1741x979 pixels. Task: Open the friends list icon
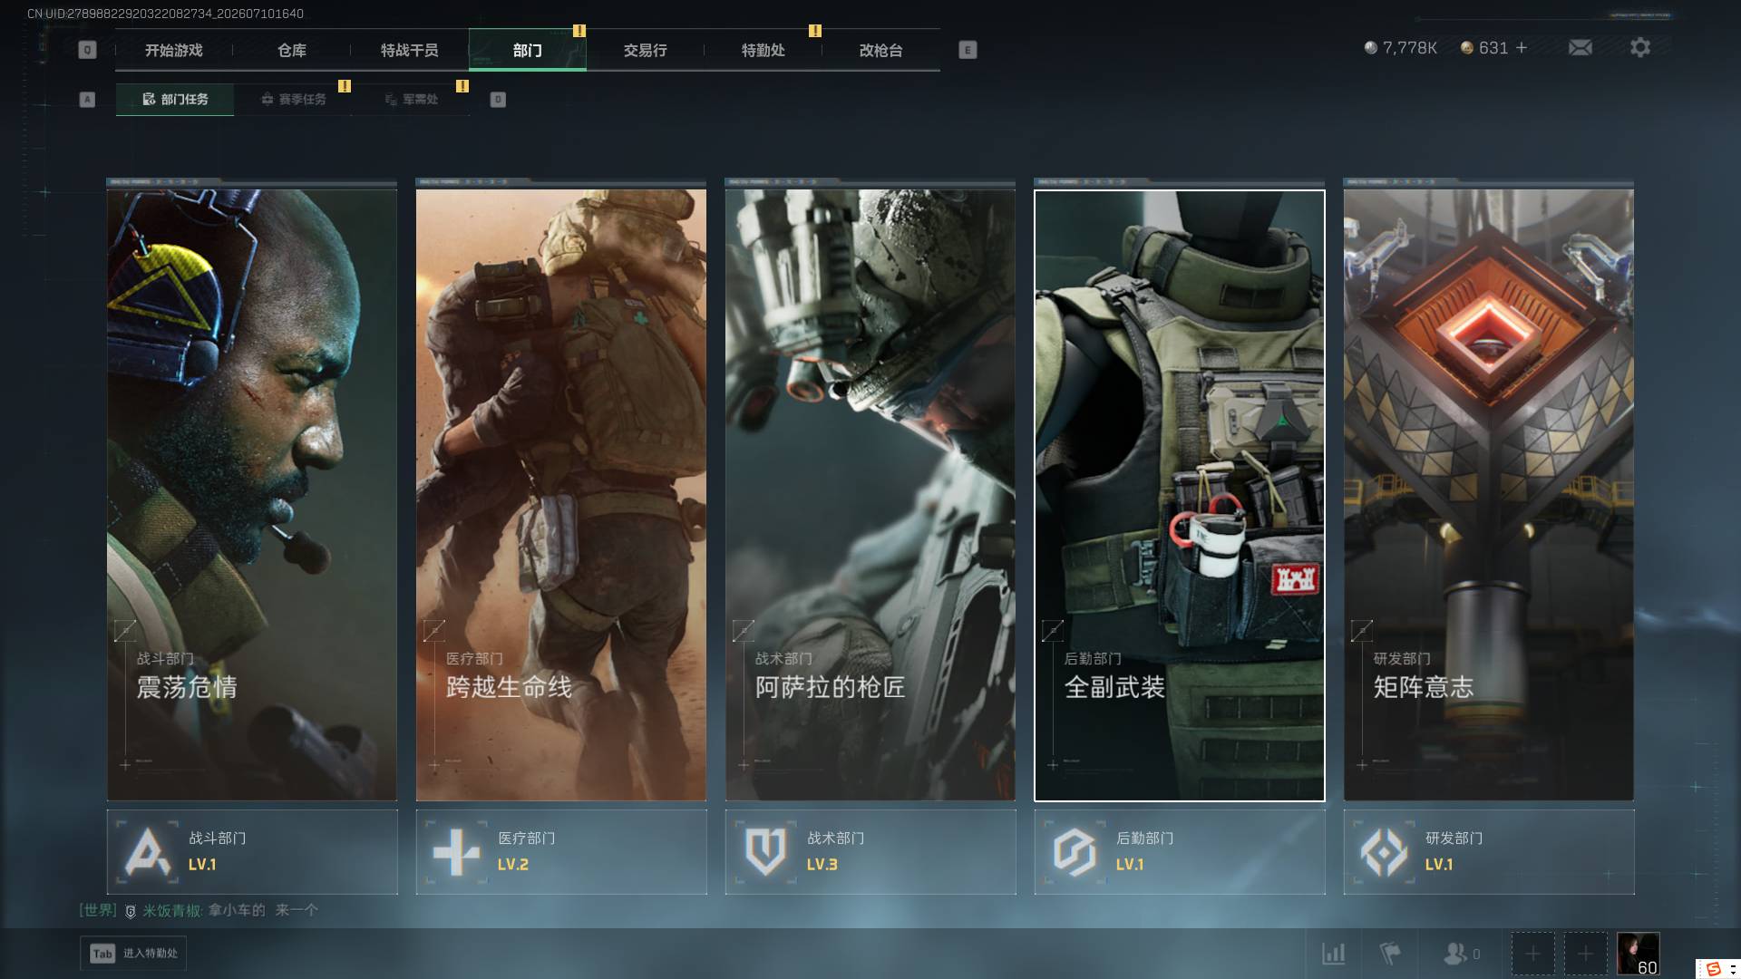click(x=1462, y=954)
